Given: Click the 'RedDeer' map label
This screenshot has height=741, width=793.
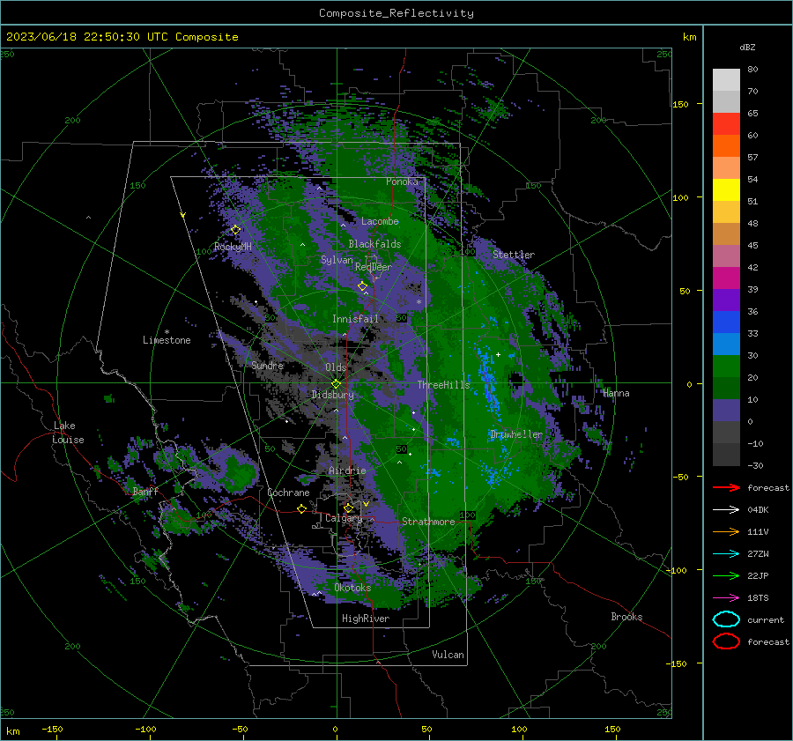Looking at the screenshot, I should [374, 267].
